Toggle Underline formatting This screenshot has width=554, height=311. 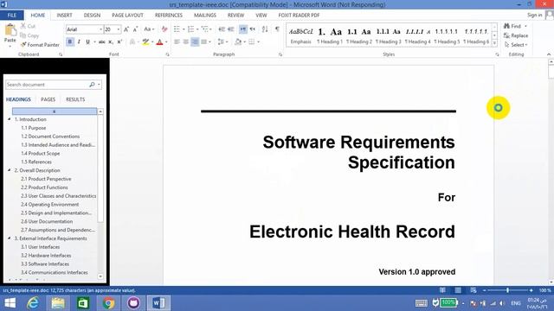[87, 42]
